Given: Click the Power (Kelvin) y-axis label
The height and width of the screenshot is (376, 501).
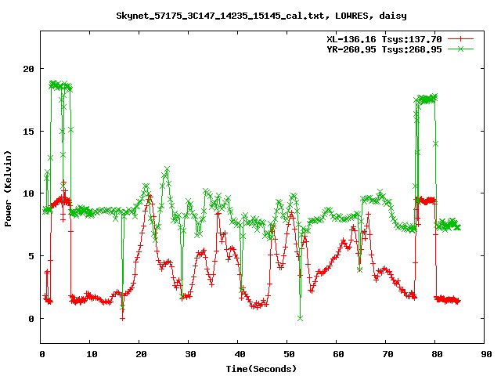Looking at the screenshot, I should (x=8, y=189).
